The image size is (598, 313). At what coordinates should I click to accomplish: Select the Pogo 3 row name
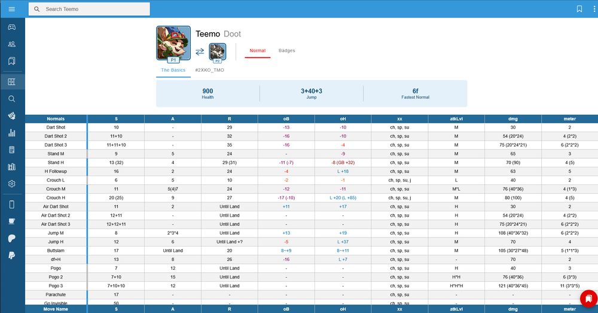click(56, 286)
